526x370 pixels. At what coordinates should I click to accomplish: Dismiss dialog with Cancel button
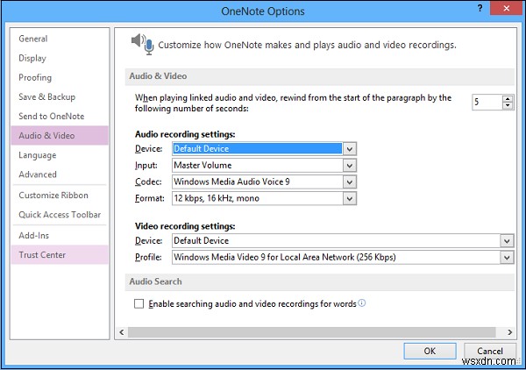click(490, 351)
